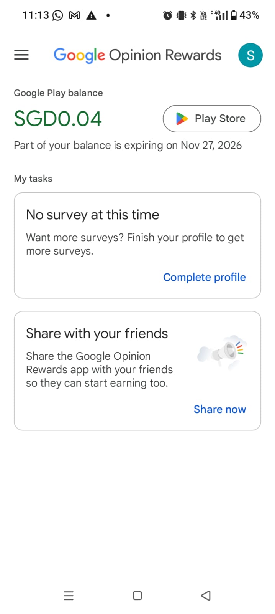Tap the Android recent apps button
Image resolution: width=275 pixels, height=614 pixels.
(x=69, y=596)
